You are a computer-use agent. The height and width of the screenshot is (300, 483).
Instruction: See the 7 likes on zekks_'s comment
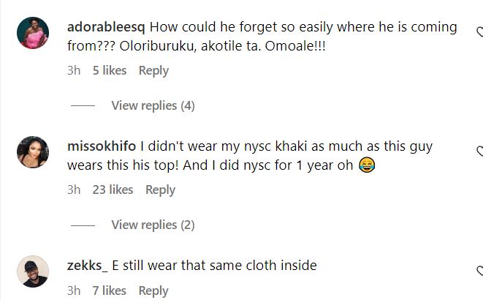pos(110,291)
